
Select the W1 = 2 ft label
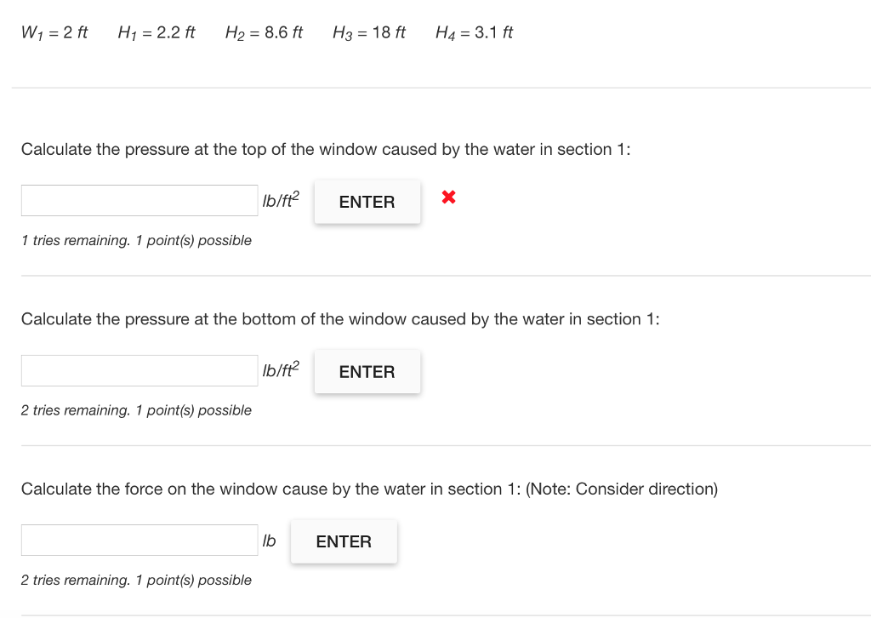pyautogui.click(x=54, y=32)
